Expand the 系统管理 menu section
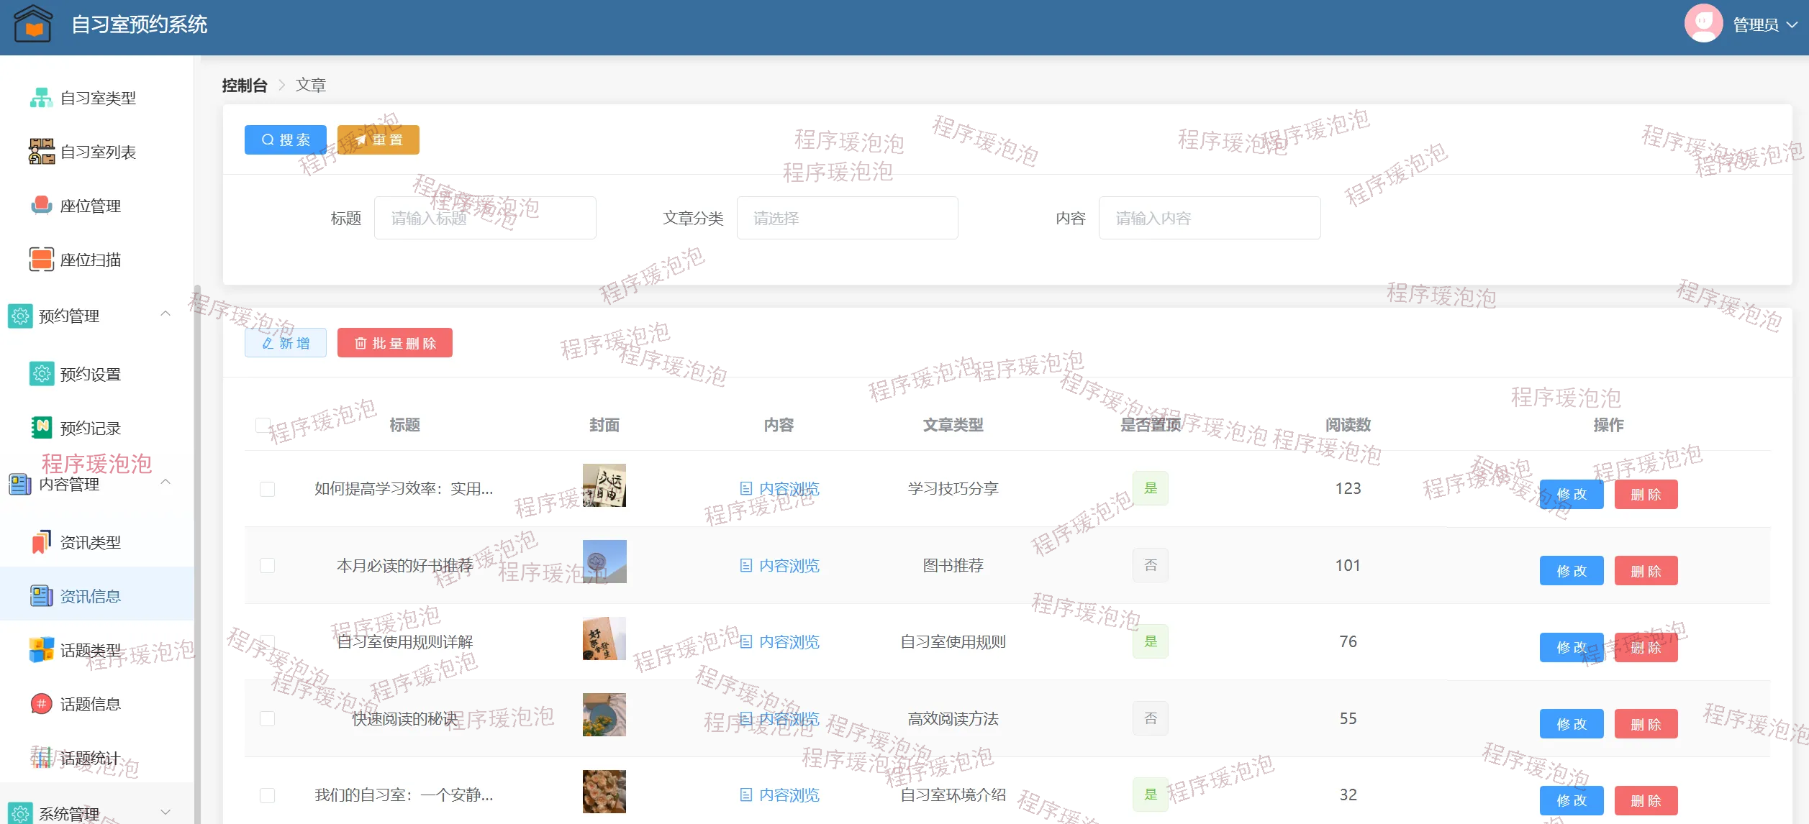 pyautogui.click(x=166, y=813)
